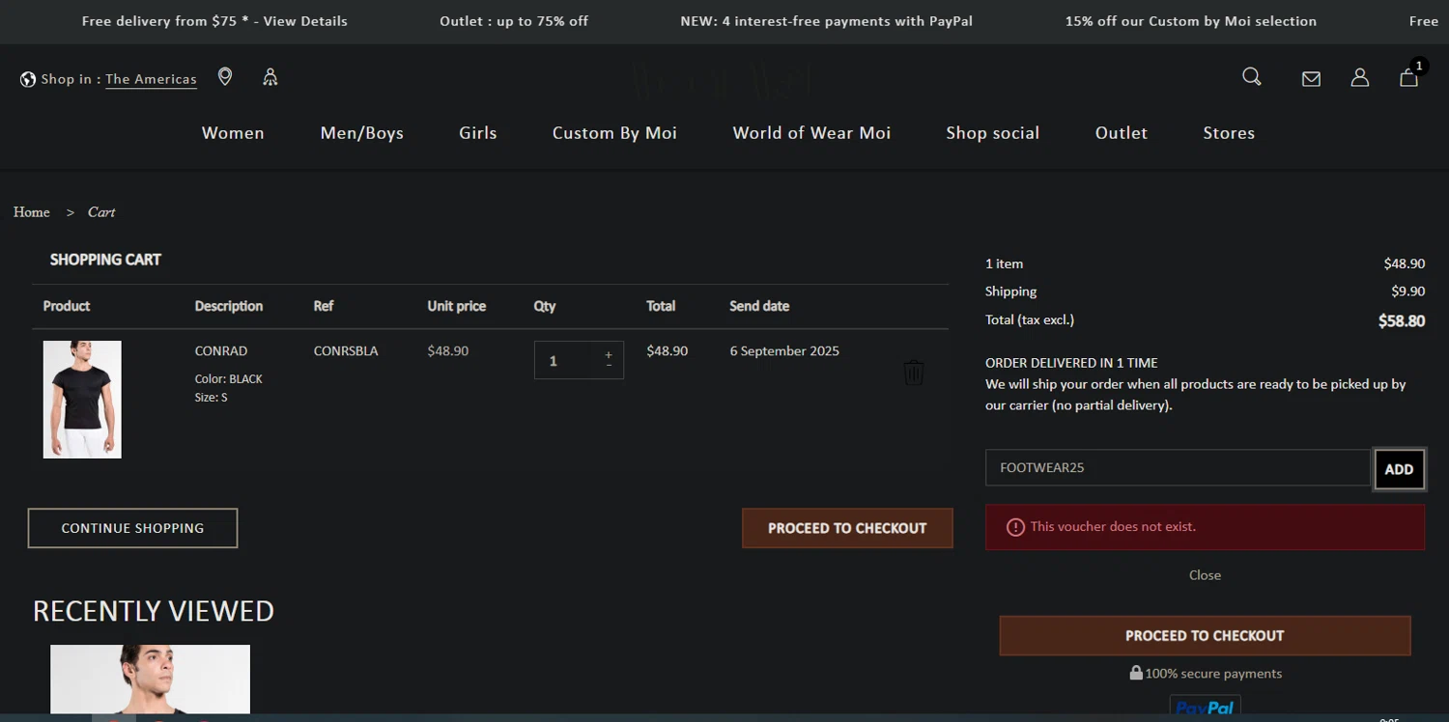Image resolution: width=1449 pixels, height=722 pixels.
Task: Click sidebar PROCEED TO CHECKOUT button
Action: 1205,636
